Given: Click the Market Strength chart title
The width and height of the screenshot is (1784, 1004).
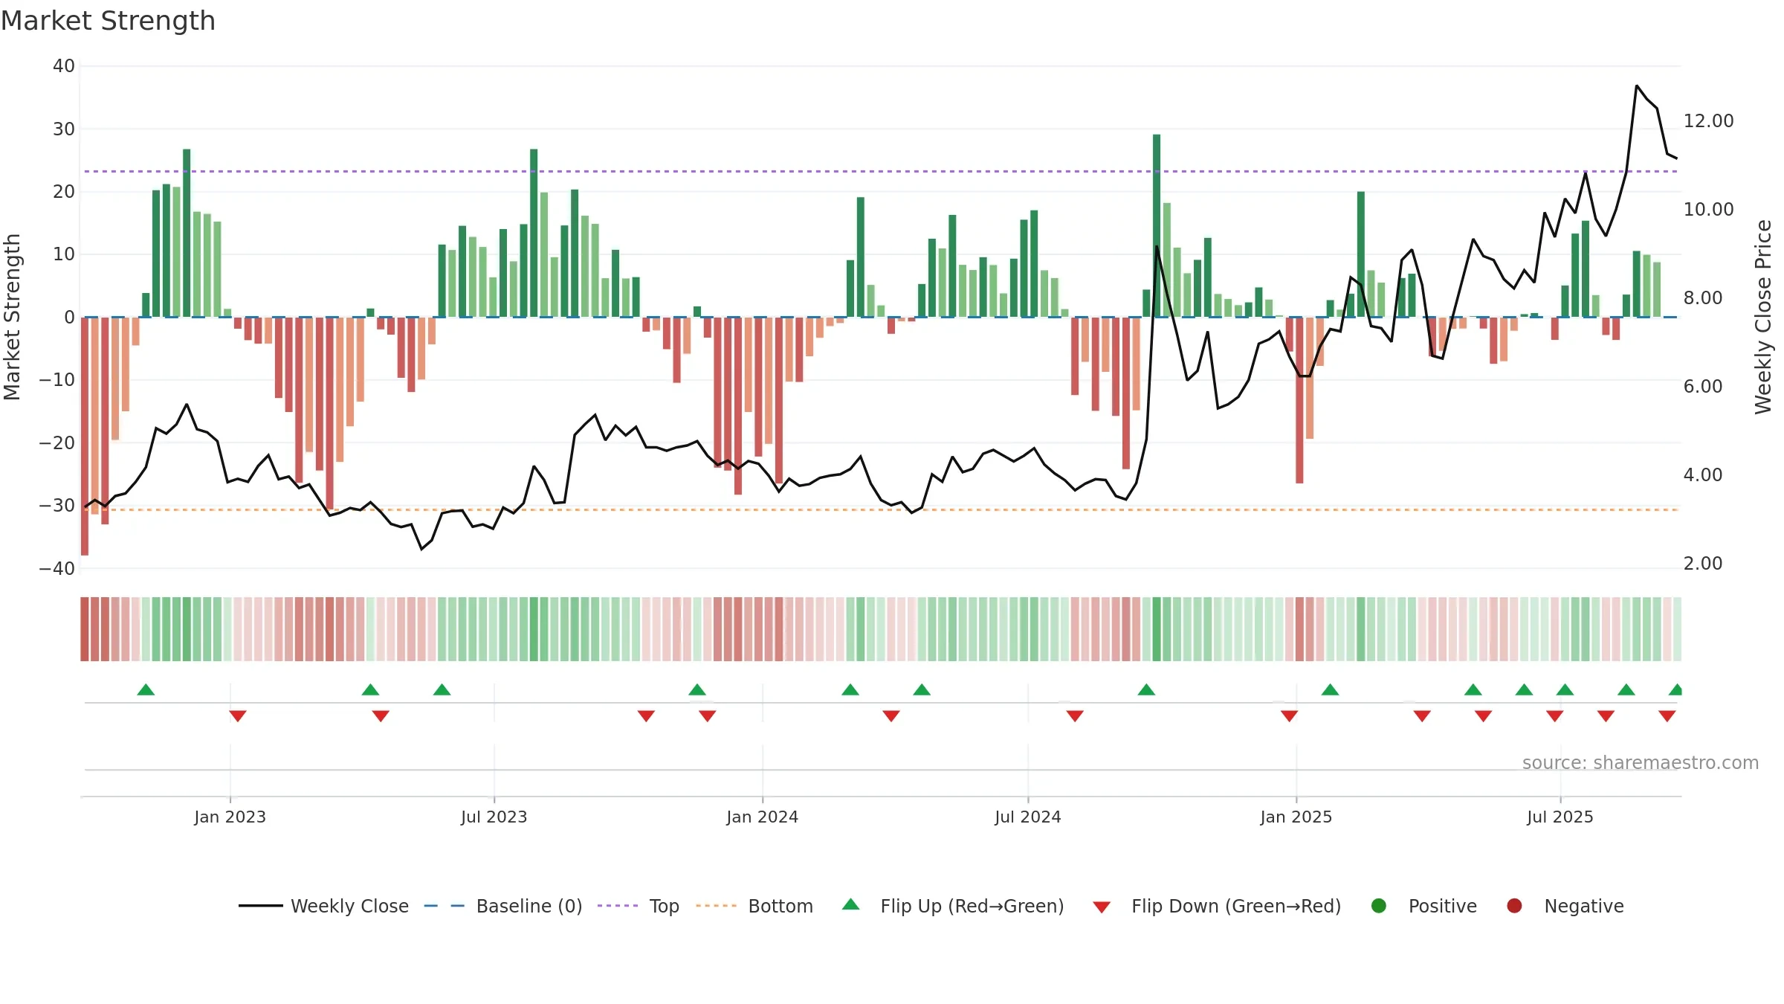Looking at the screenshot, I should point(108,21).
